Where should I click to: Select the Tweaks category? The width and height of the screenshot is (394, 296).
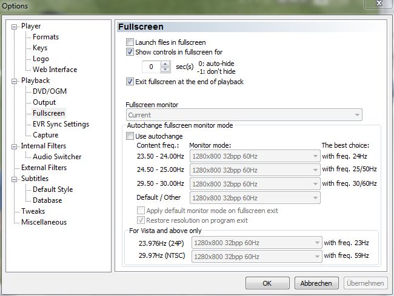coord(33,211)
